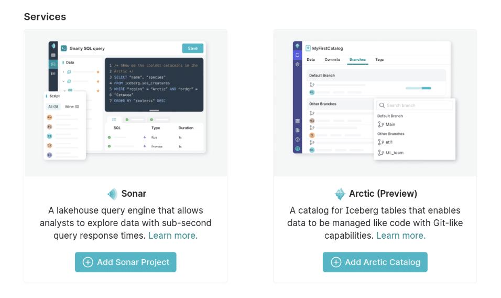Click plus icon in Add Arctic Catalog

(x=336, y=262)
